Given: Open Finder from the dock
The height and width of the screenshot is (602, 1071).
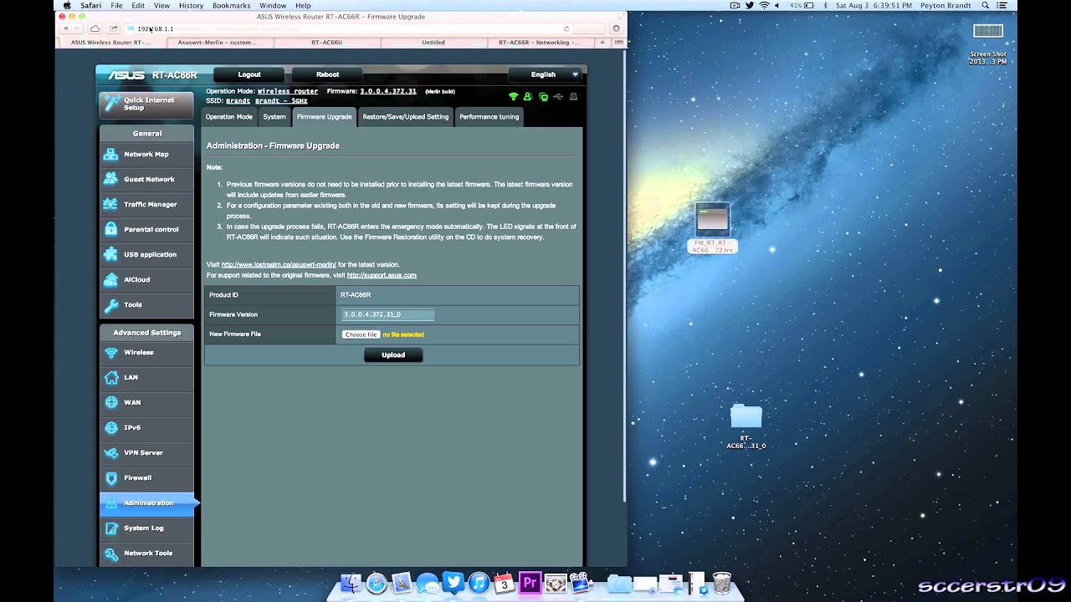Looking at the screenshot, I should 351,582.
